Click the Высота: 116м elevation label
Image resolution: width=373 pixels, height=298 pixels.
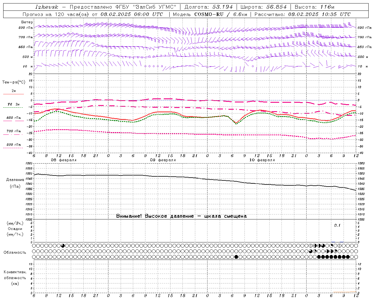click(x=315, y=7)
